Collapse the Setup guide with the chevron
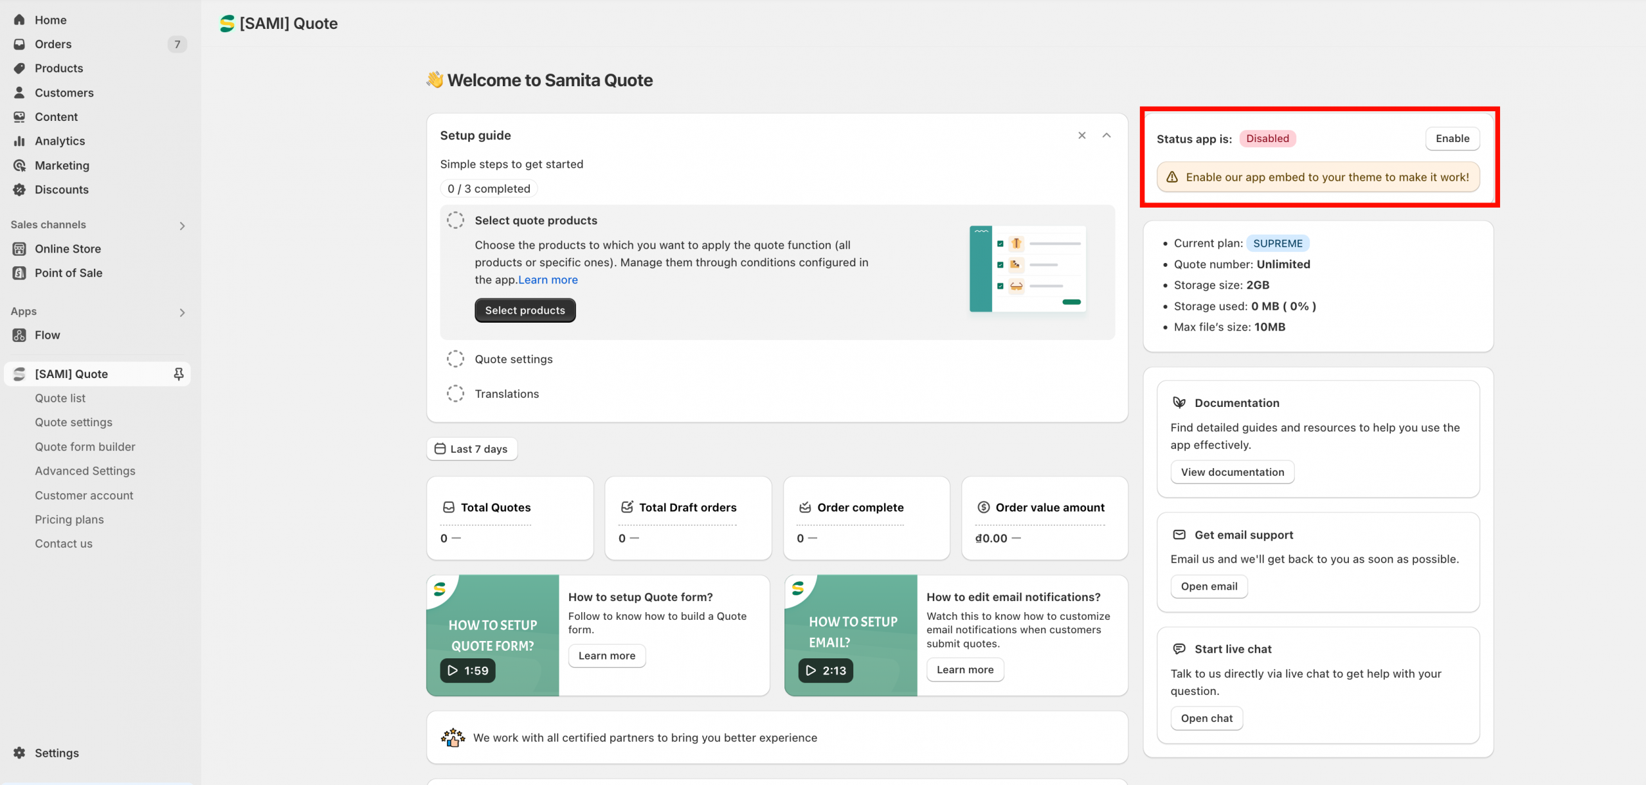This screenshot has height=785, width=1646. [1107, 136]
